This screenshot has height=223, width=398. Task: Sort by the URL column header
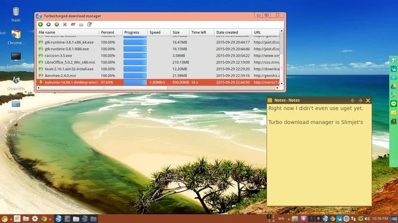266,32
